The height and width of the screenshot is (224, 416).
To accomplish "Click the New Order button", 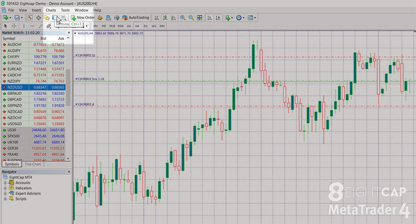I will pos(83,18).
